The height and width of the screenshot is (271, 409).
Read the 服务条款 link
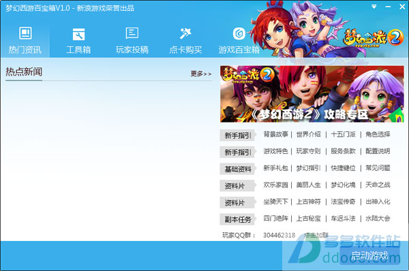pos(343,151)
